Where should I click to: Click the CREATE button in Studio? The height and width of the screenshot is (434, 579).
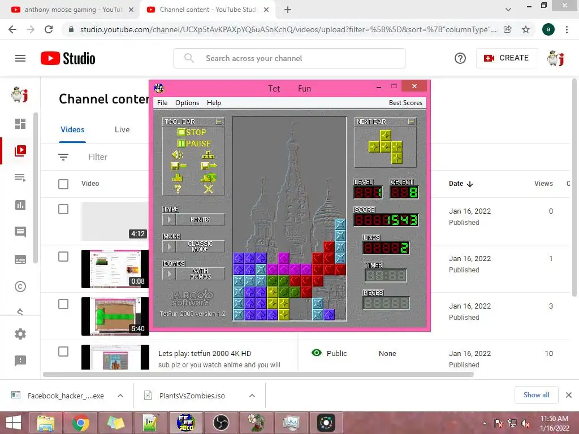point(507,58)
